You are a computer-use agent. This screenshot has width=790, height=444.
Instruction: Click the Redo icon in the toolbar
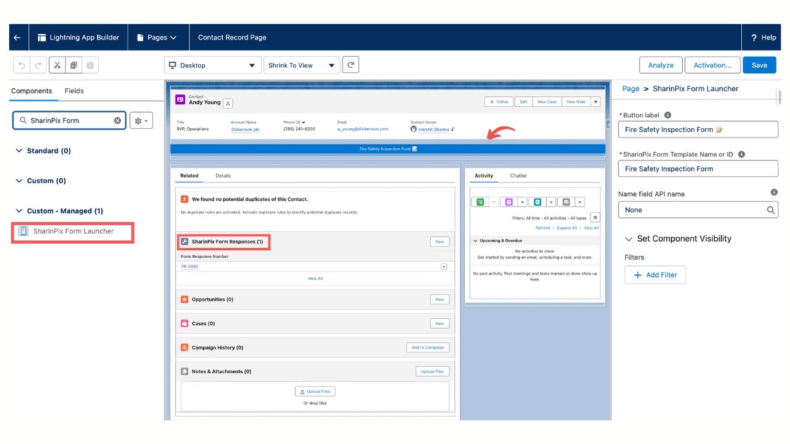coord(38,65)
